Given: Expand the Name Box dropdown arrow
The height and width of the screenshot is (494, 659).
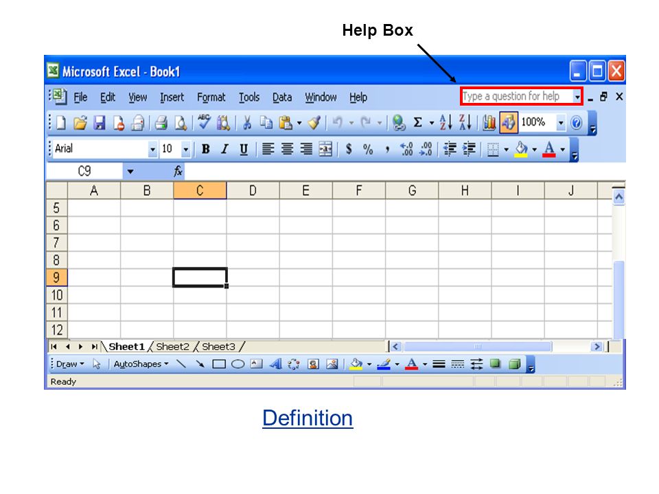Looking at the screenshot, I should [130, 172].
